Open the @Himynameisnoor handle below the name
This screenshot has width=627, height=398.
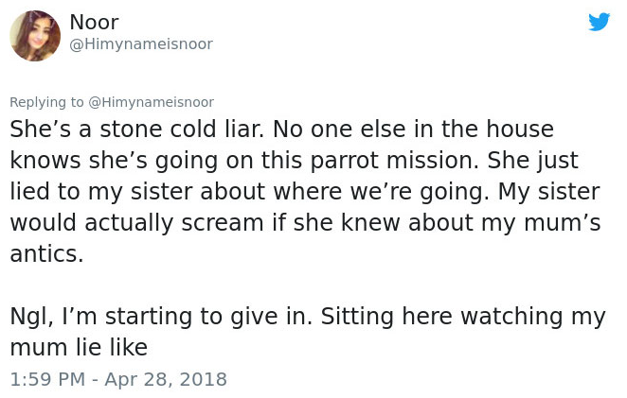[x=141, y=44]
